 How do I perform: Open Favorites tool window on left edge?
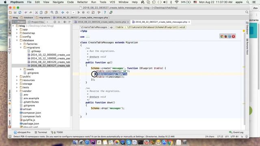pyautogui.click(x=10, y=97)
